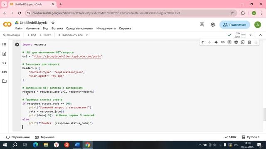Screen dimensions: 266x149
Task: Open Windows Start menu
Action: 5,145
